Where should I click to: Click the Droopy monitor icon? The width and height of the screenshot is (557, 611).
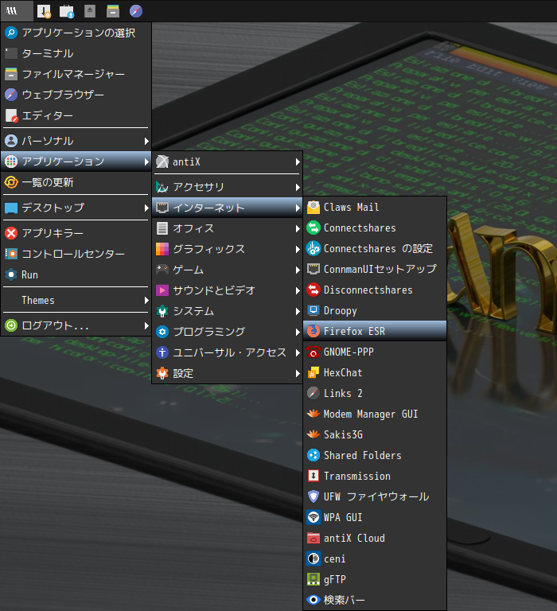[314, 310]
